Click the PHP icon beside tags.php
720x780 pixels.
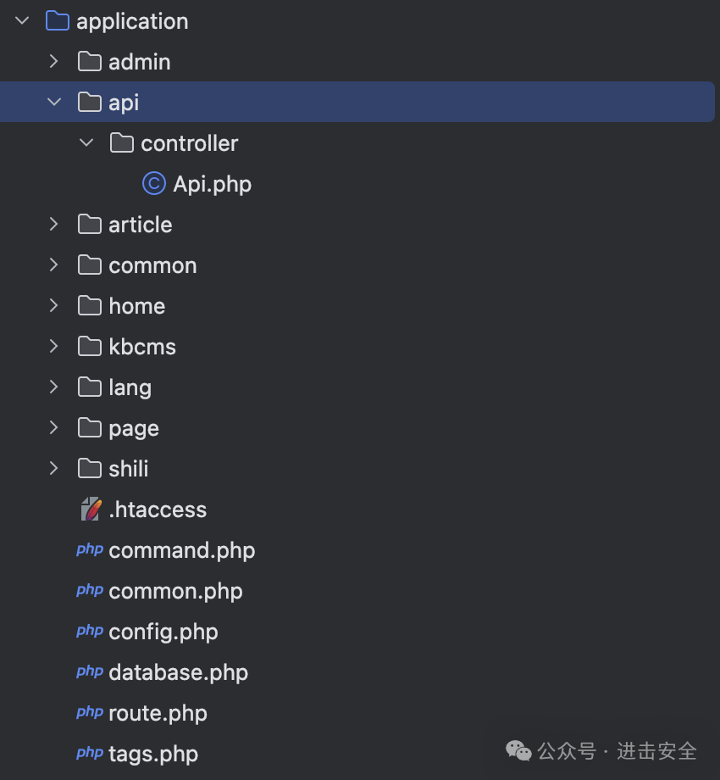90,754
